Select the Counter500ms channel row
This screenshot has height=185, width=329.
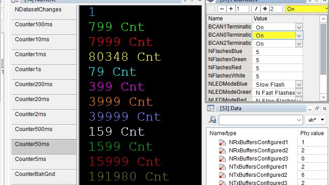click(44, 132)
